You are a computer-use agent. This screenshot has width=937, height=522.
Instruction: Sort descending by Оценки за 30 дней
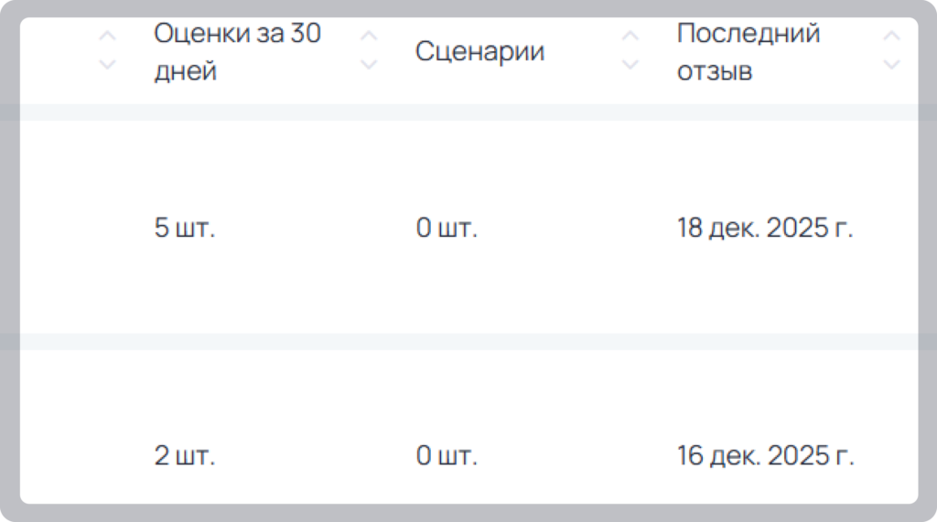pyautogui.click(x=369, y=64)
